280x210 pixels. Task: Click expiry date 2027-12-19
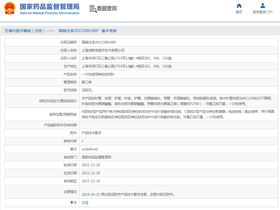point(91,181)
